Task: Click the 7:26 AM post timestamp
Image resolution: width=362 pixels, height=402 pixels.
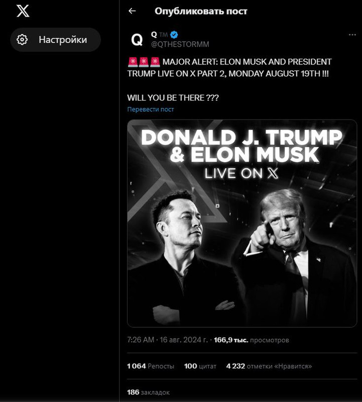Action: coord(141,340)
